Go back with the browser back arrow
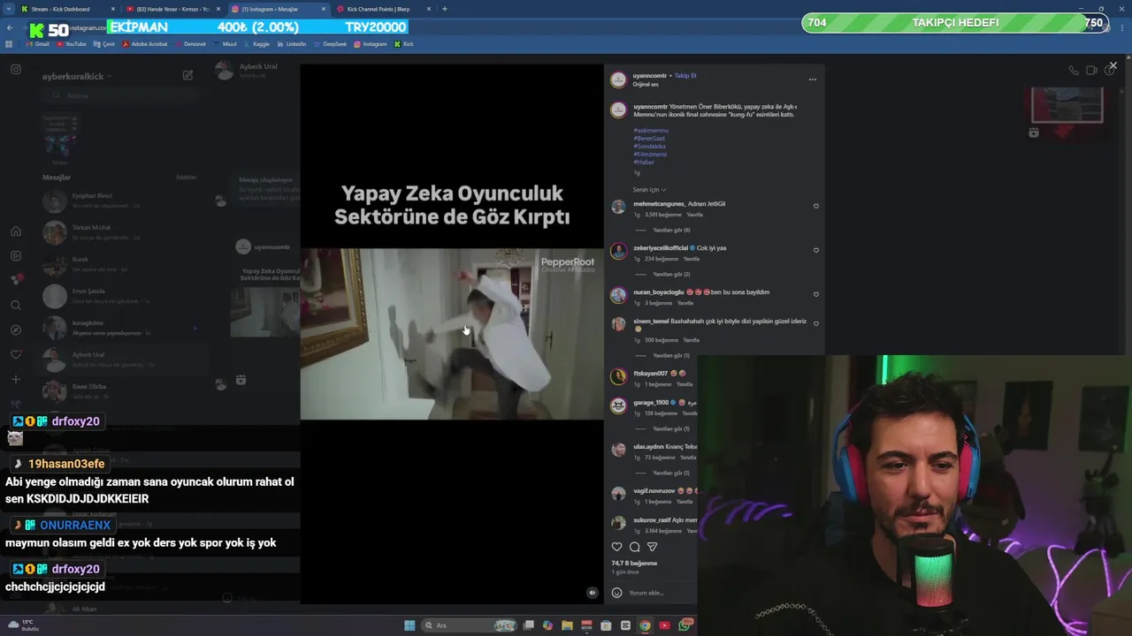Viewport: 1132px width, 636px height. point(10,27)
